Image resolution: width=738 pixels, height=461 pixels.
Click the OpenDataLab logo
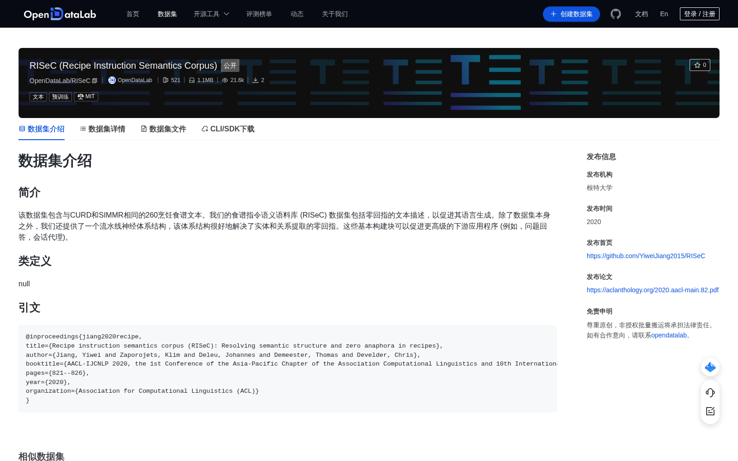click(60, 14)
